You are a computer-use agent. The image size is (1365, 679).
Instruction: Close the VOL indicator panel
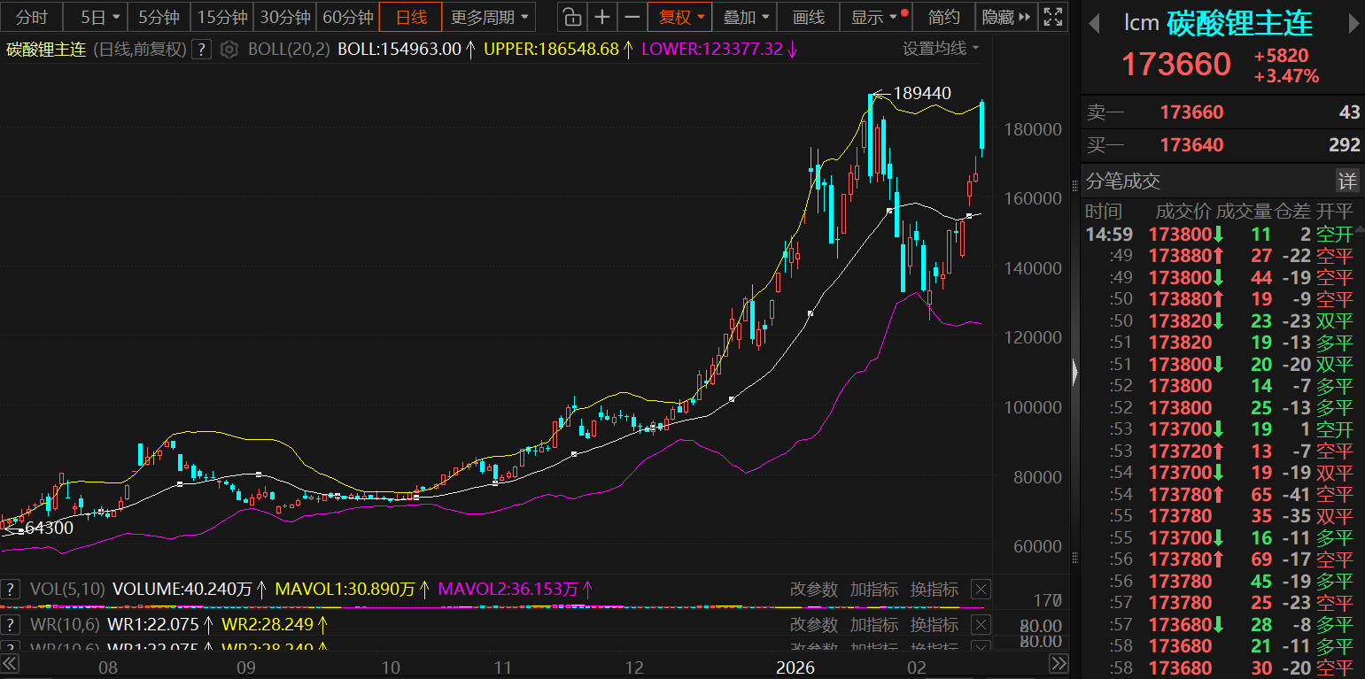[x=981, y=590]
